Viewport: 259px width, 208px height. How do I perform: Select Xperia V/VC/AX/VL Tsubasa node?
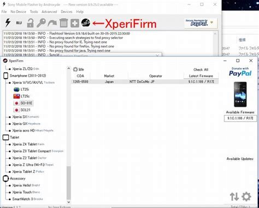pyautogui.click(x=33, y=83)
